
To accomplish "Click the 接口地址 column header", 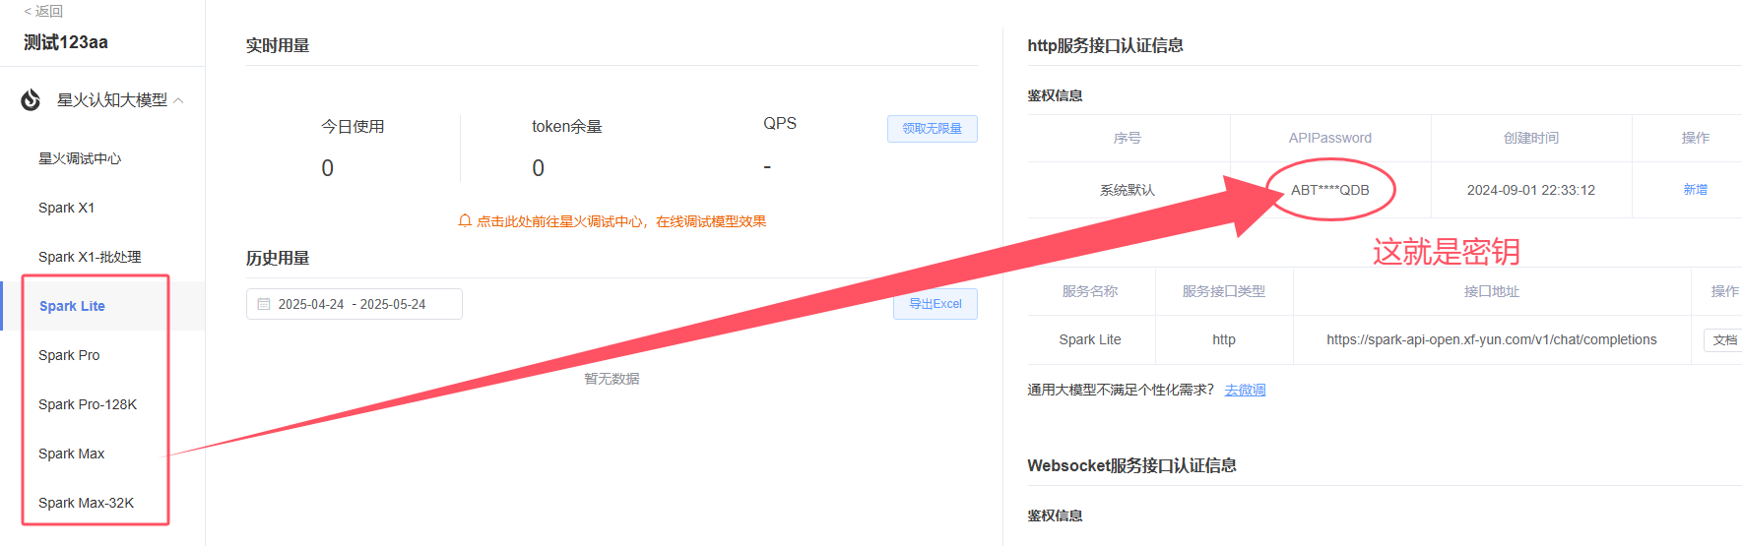I will [1491, 291].
